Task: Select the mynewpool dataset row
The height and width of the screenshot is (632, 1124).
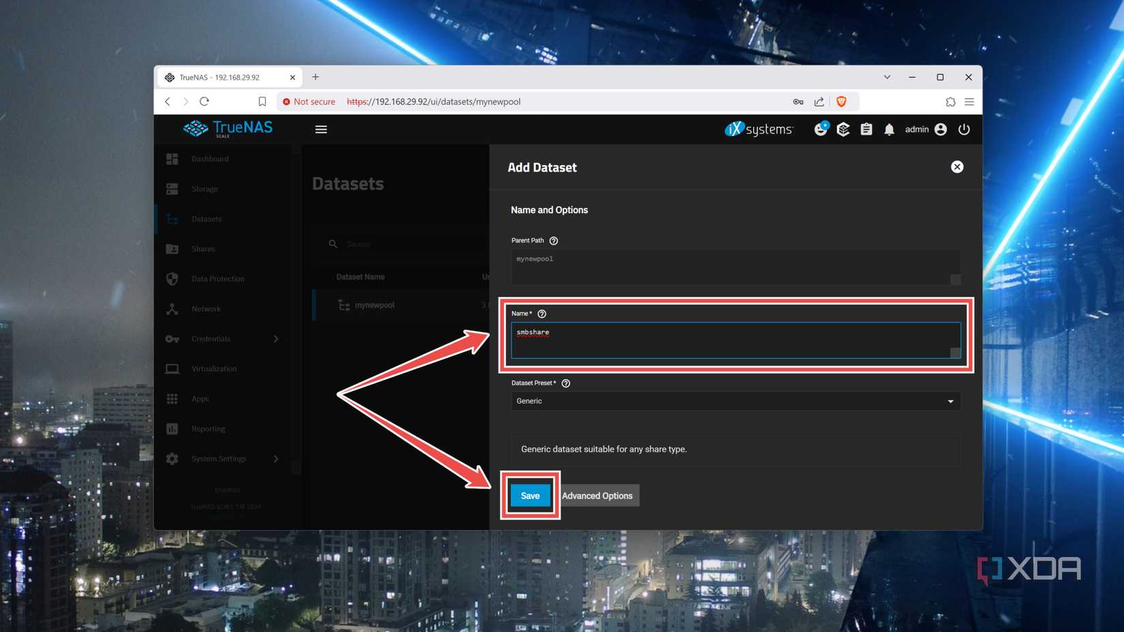Action: point(402,305)
